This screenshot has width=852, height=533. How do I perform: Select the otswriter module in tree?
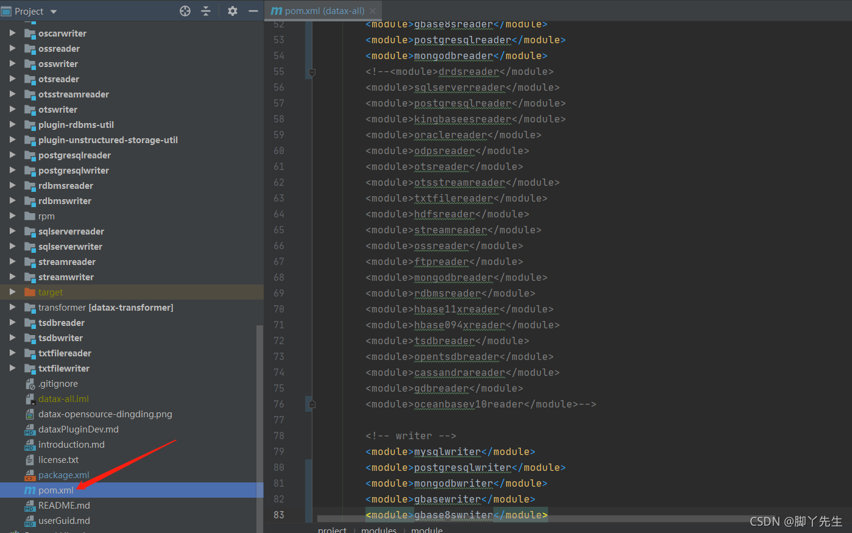(x=58, y=110)
